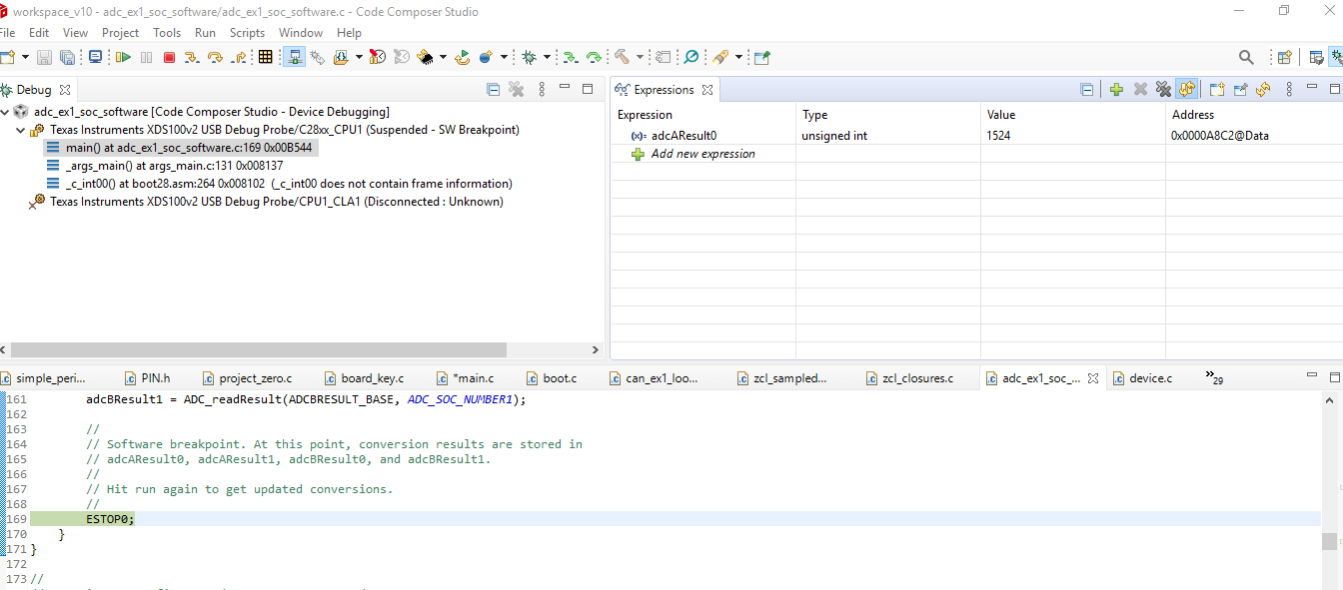Screen dimensions: 1343x590
Task: Click the Step Return debug icon
Action: 240,57
